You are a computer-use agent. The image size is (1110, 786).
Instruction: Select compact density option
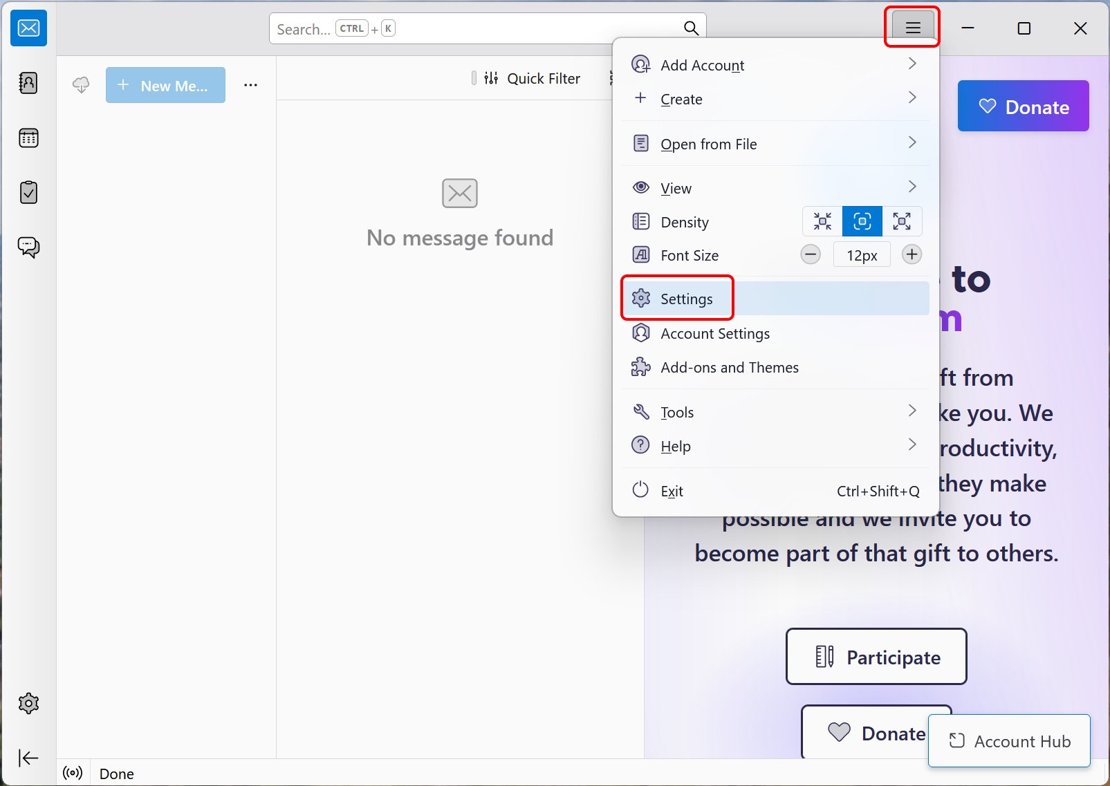tap(822, 221)
